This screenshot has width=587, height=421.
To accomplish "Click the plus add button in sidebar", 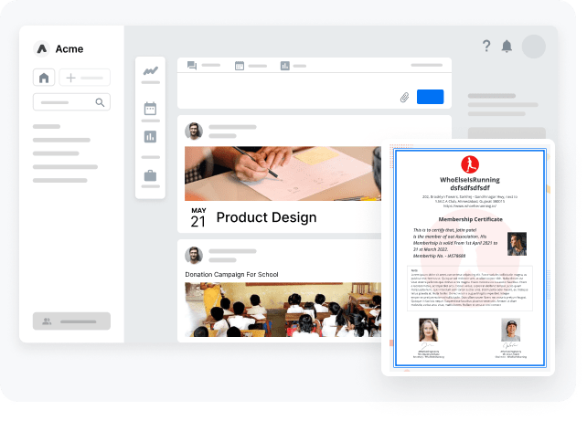I will click(x=71, y=78).
